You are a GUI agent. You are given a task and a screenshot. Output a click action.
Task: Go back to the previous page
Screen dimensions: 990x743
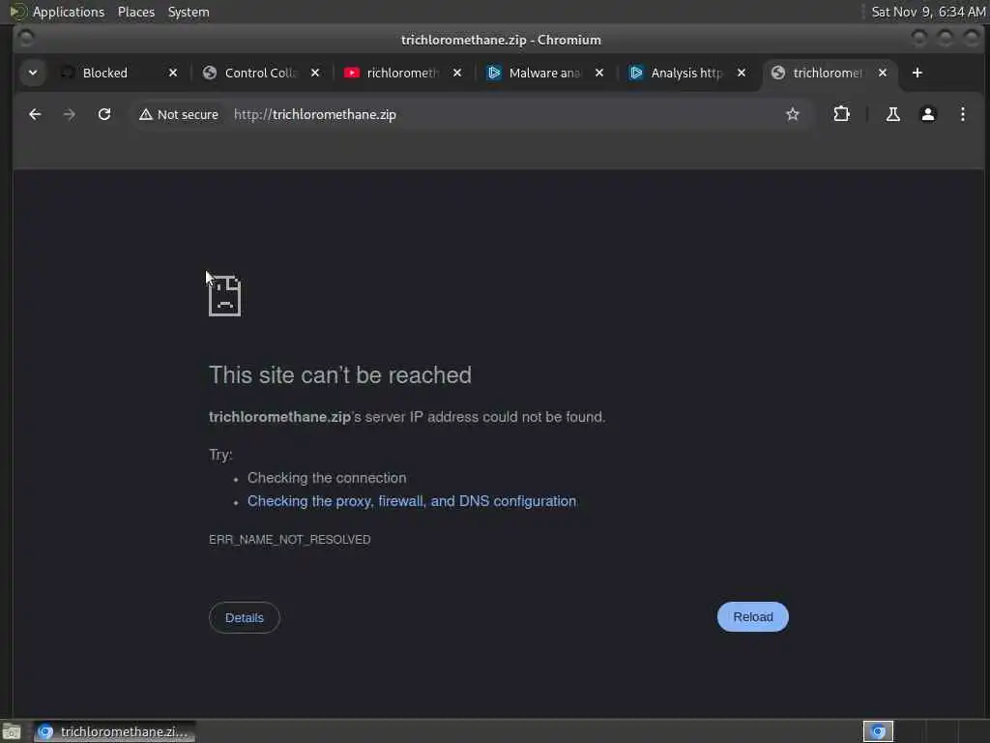click(x=35, y=114)
